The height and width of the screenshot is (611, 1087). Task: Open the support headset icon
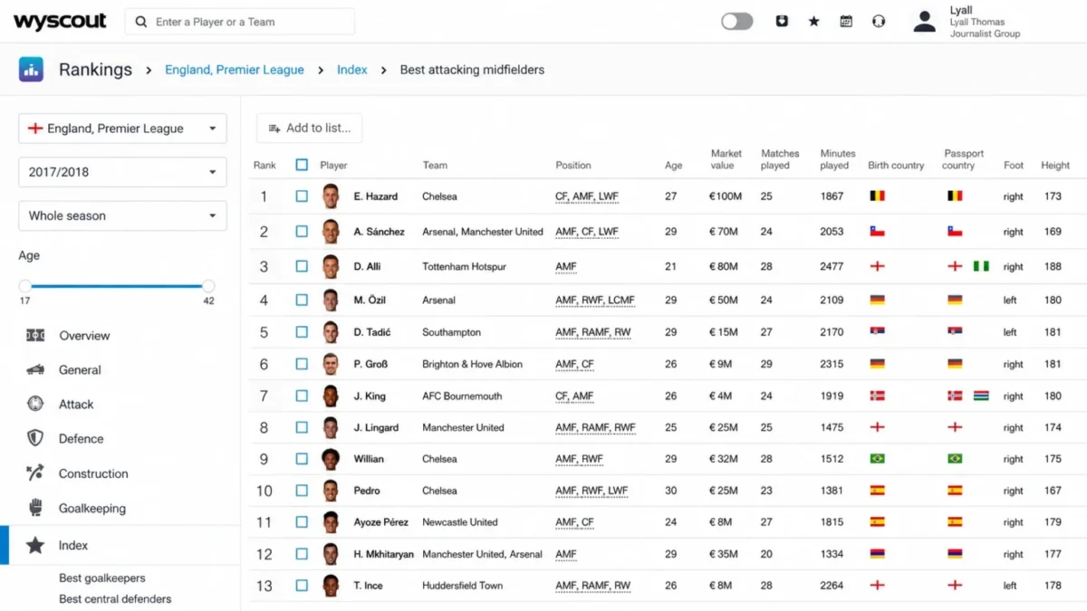point(879,21)
